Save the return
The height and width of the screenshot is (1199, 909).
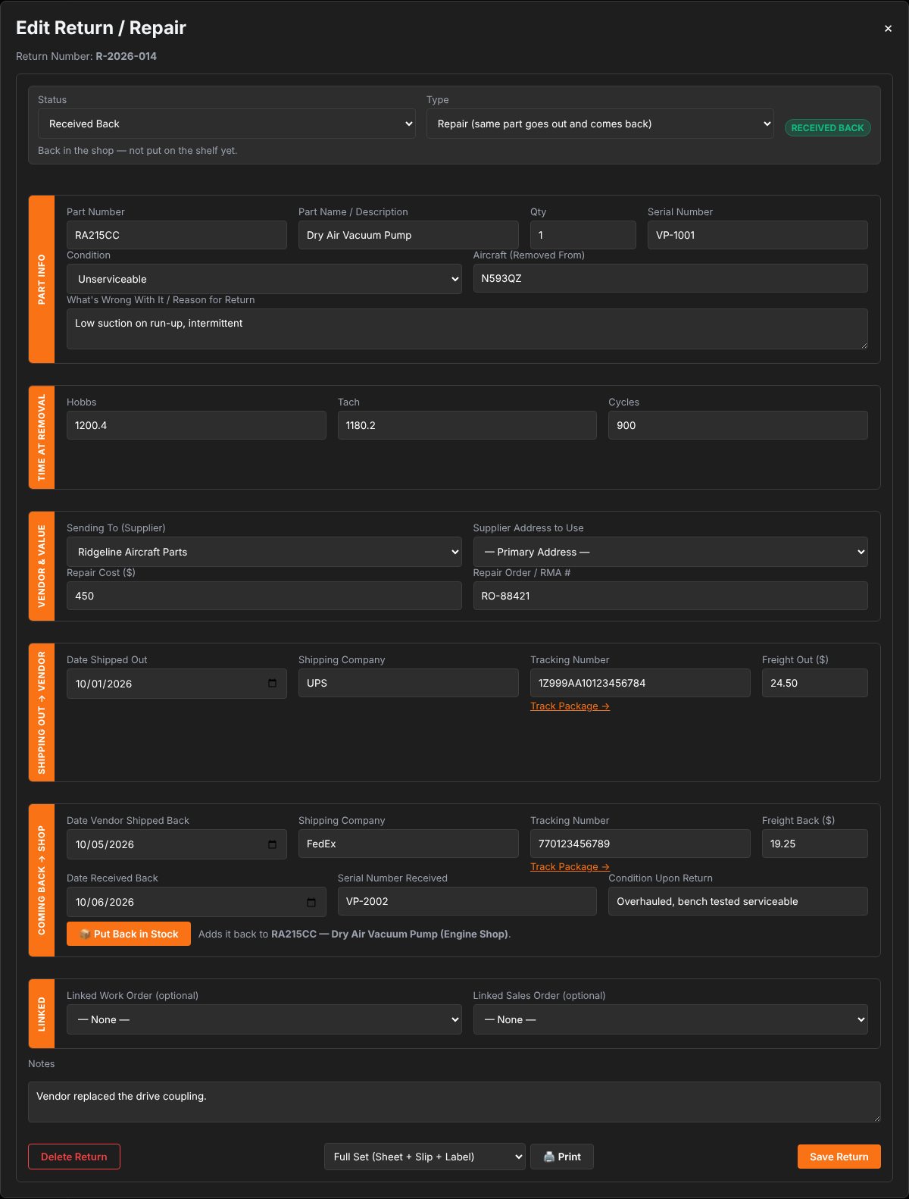[839, 1157]
